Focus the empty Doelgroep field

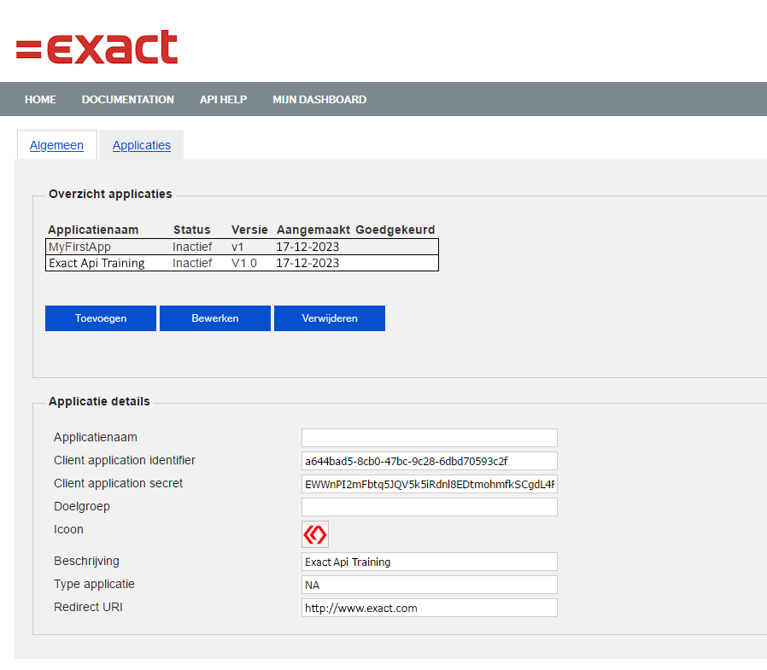(x=430, y=507)
